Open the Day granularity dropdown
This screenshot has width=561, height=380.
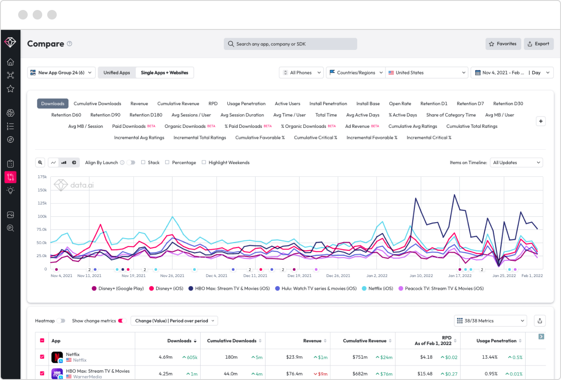(x=541, y=73)
